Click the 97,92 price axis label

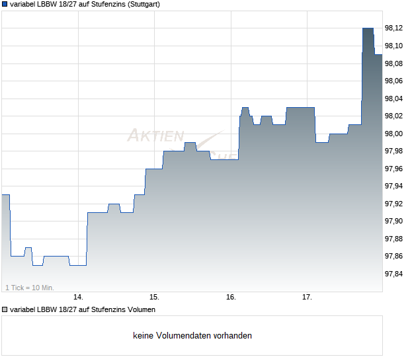pos(393,204)
